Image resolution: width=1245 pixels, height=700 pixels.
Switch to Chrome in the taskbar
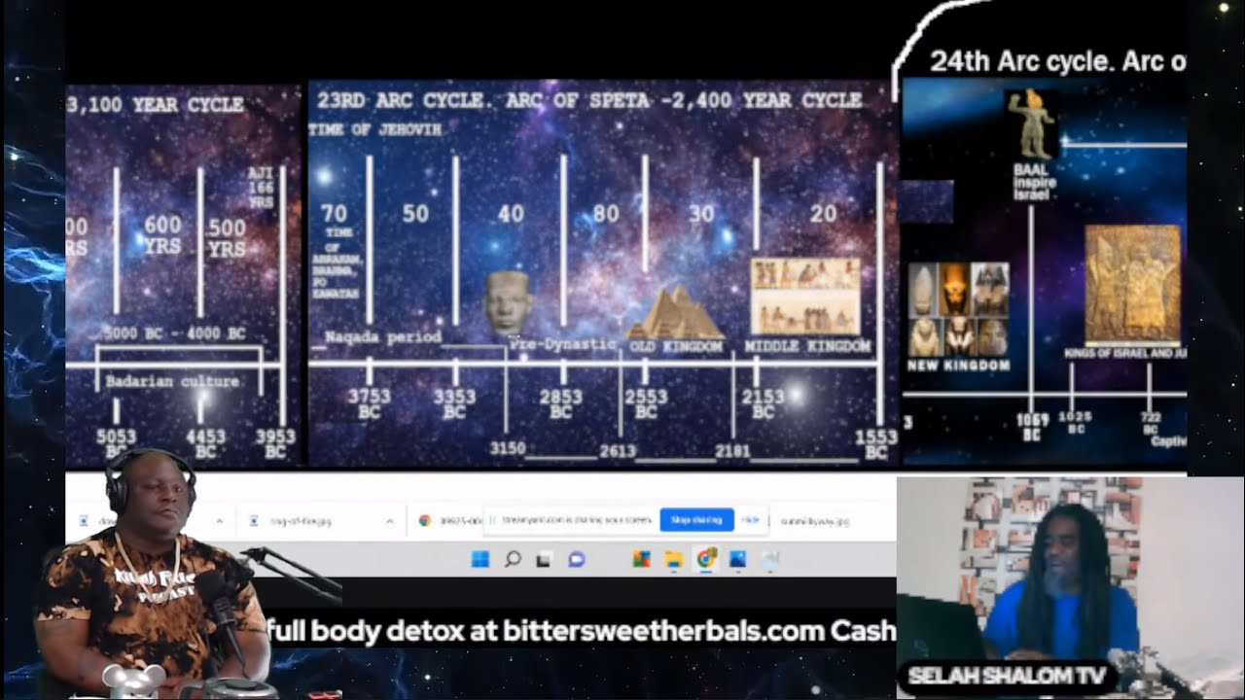tap(706, 559)
